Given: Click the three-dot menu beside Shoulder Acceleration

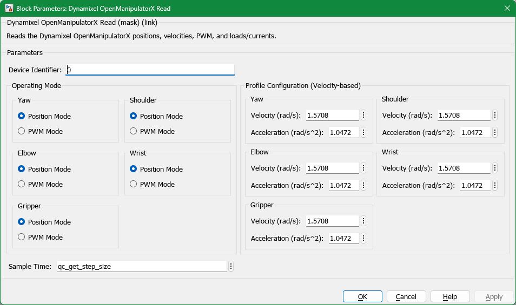Looking at the screenshot, I should pos(495,132).
